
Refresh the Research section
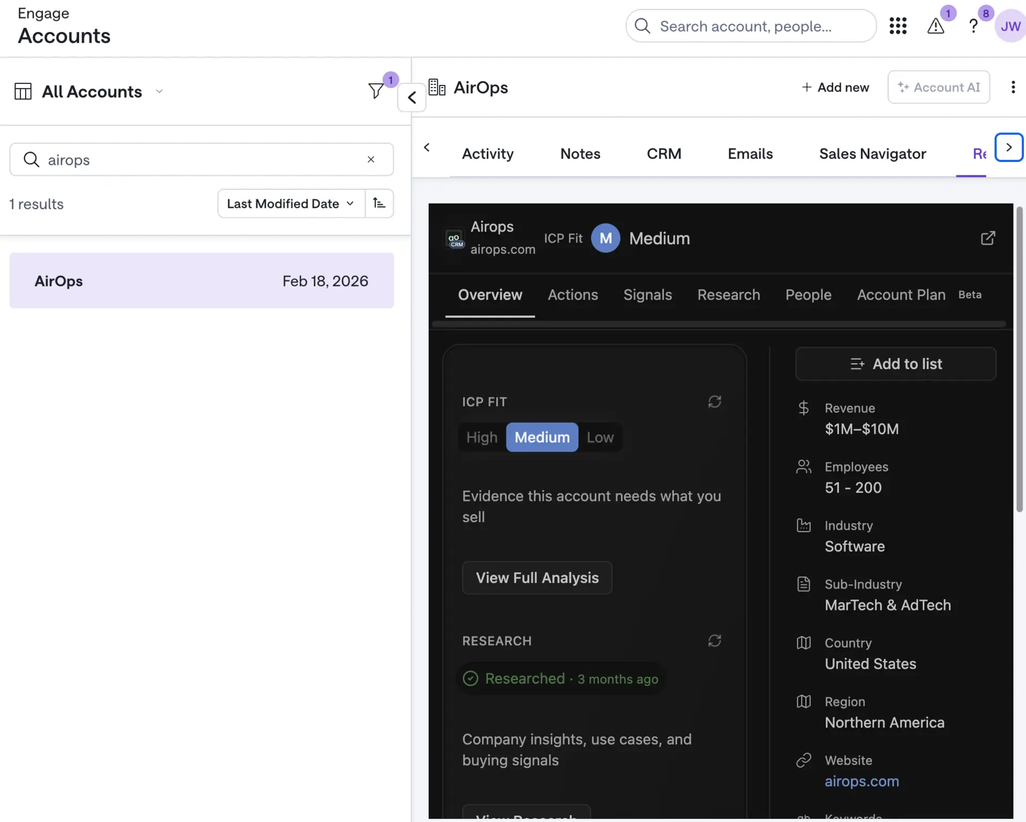(714, 640)
